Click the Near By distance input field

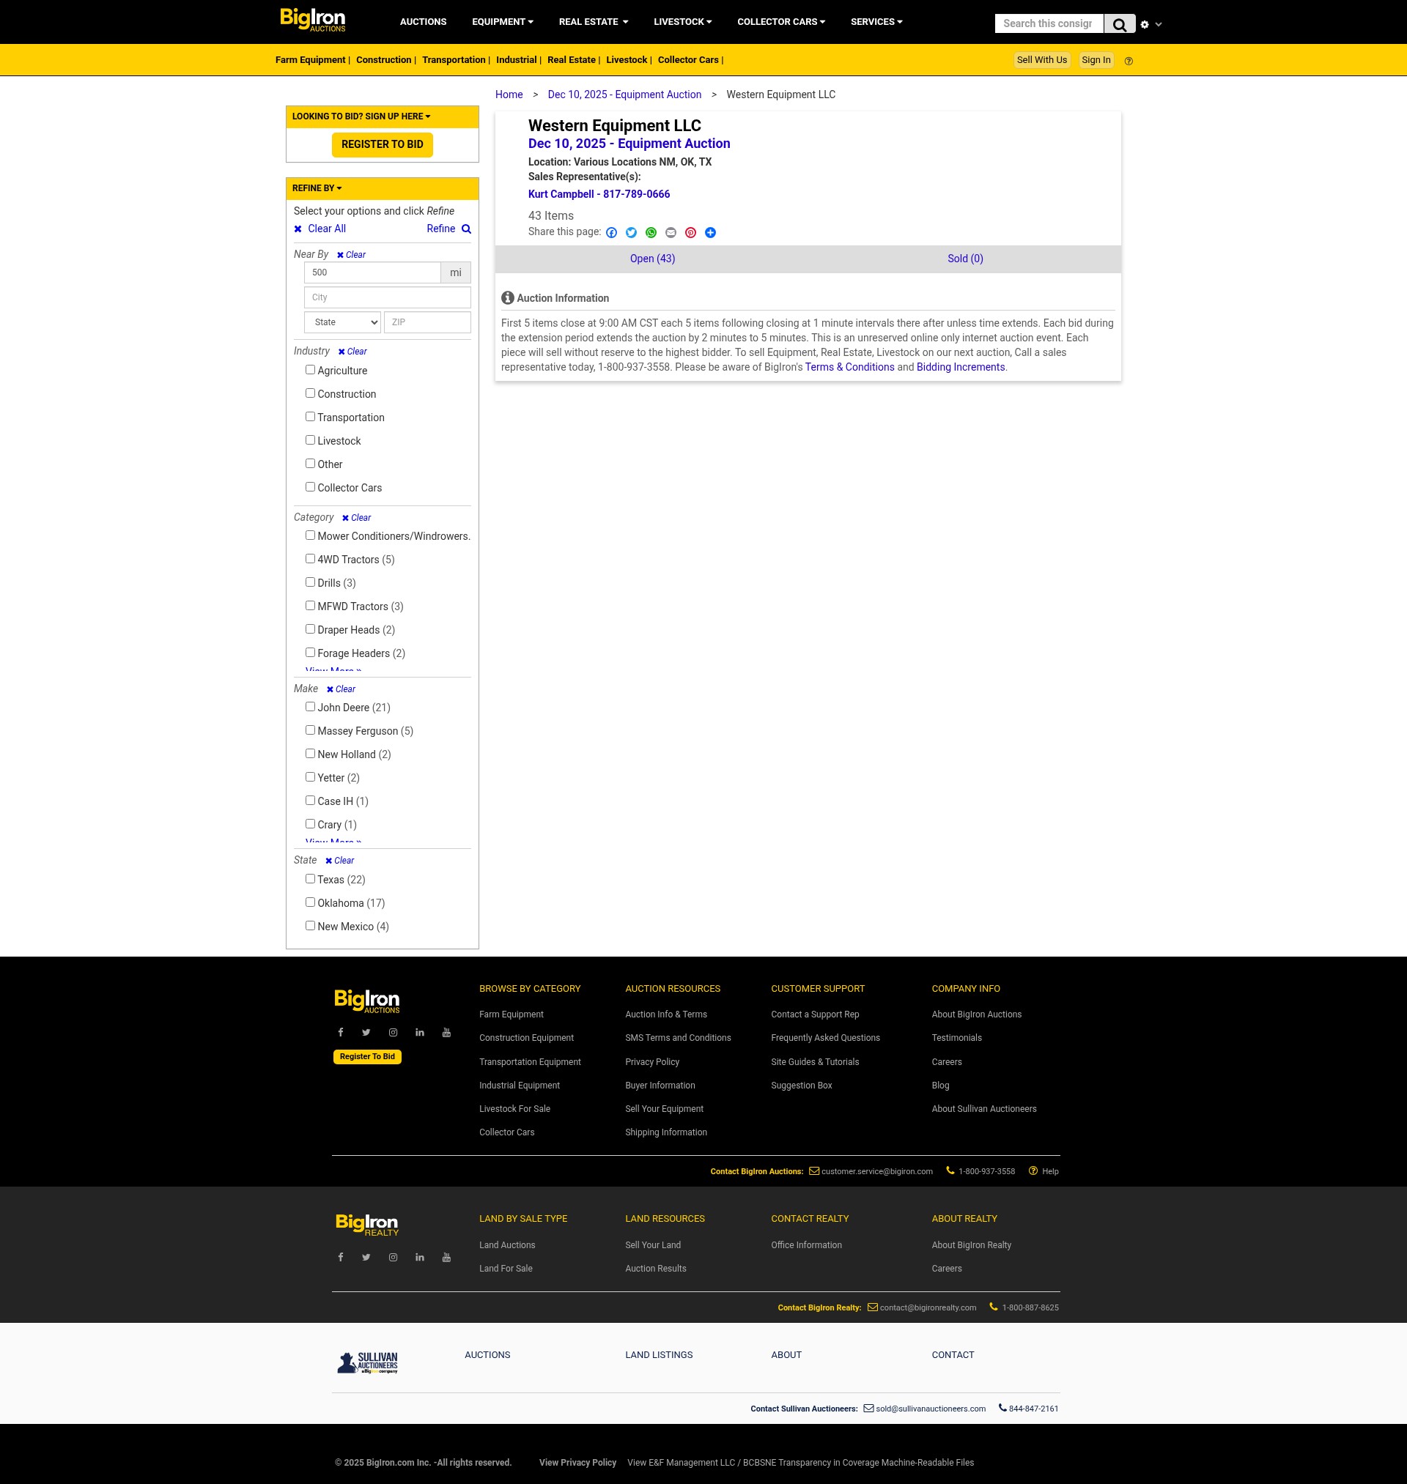pyautogui.click(x=373, y=272)
